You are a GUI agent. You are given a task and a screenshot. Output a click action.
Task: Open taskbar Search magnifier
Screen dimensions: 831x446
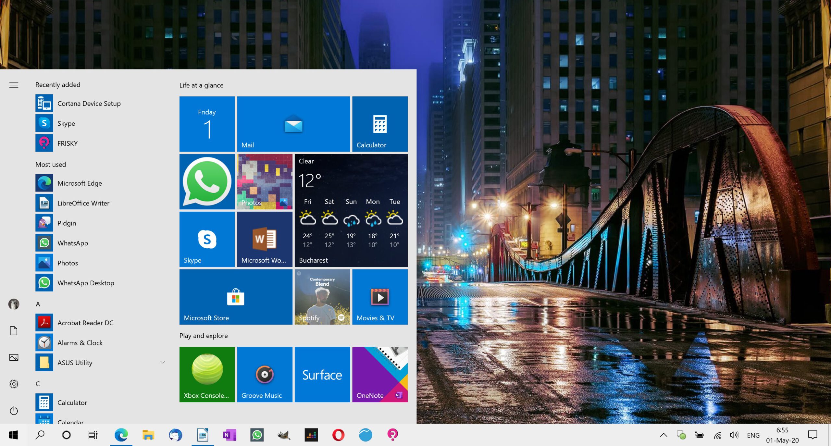pyautogui.click(x=40, y=435)
